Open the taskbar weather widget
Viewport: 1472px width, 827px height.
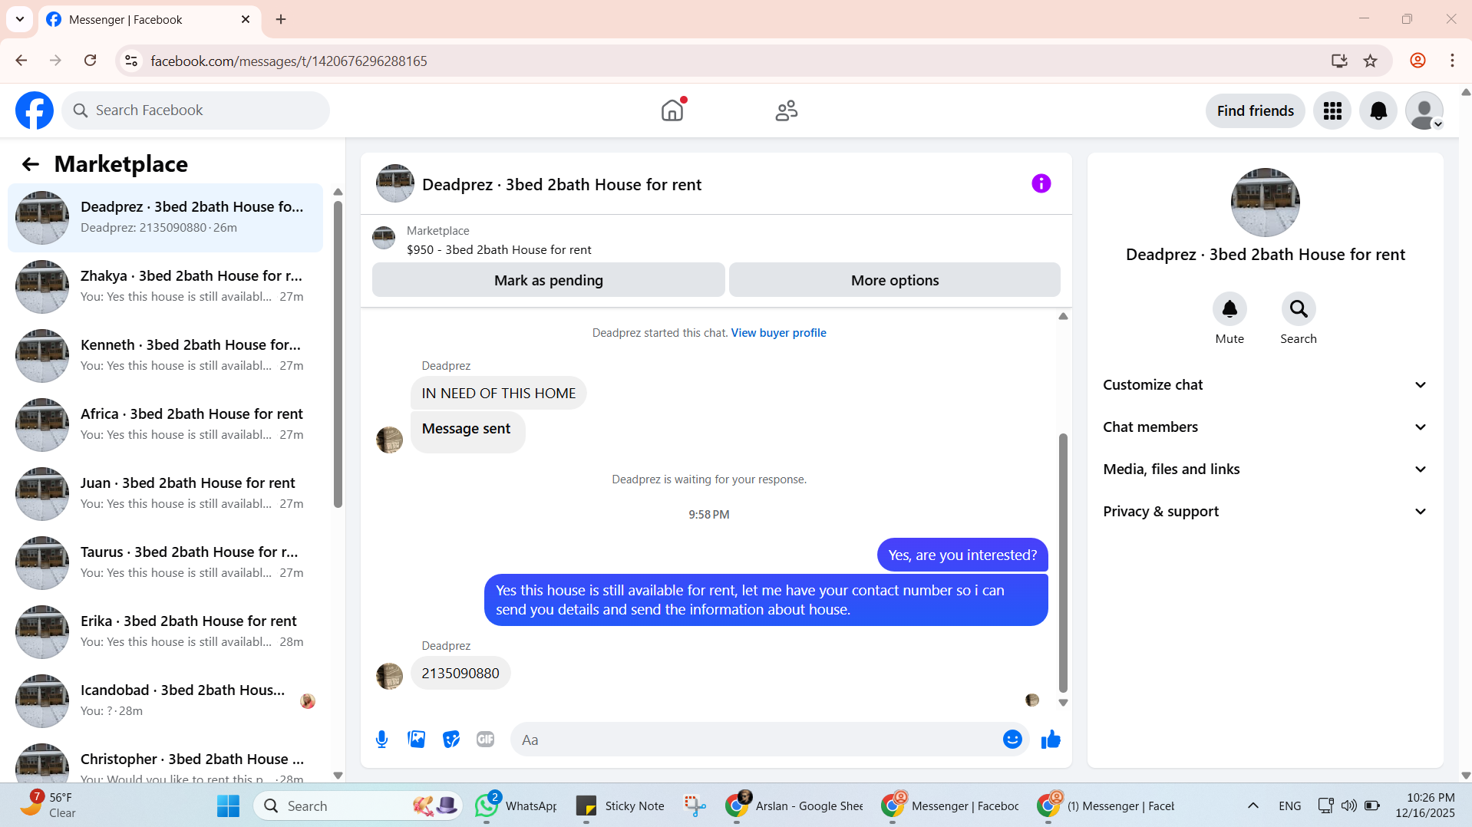click(x=48, y=806)
